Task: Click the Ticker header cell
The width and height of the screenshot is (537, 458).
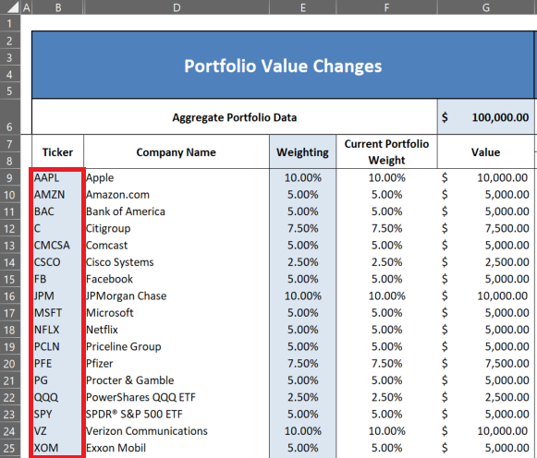Action: [58, 151]
